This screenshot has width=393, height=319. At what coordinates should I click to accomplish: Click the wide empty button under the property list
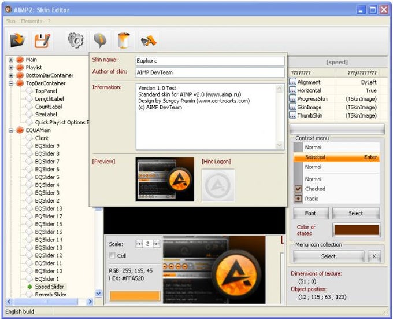tap(337, 129)
